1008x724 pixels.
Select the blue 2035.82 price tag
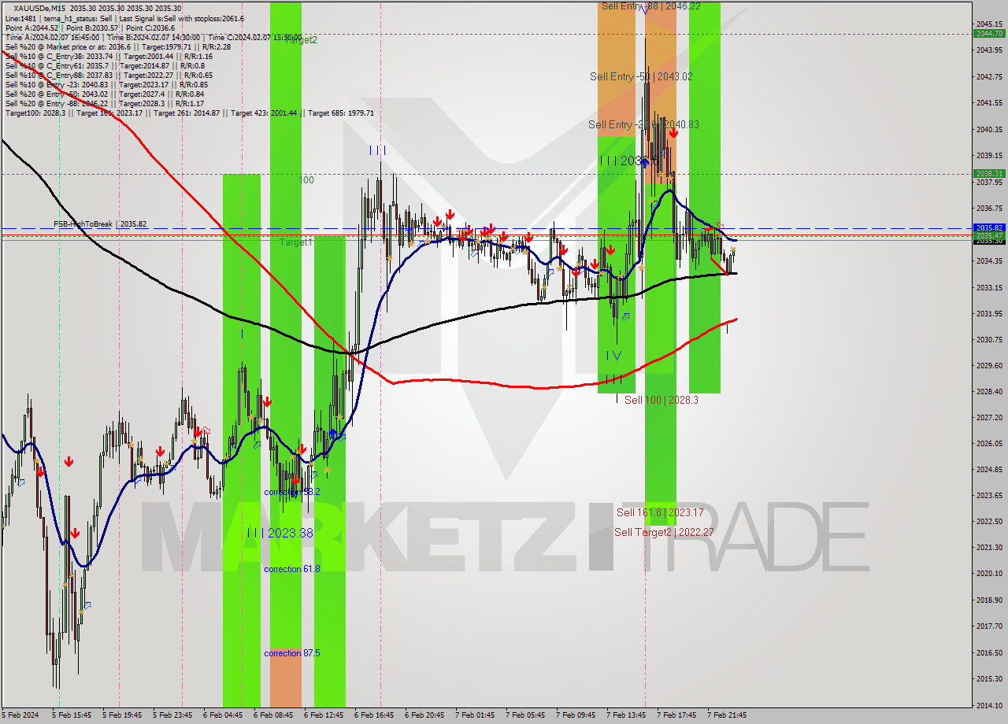tap(989, 227)
